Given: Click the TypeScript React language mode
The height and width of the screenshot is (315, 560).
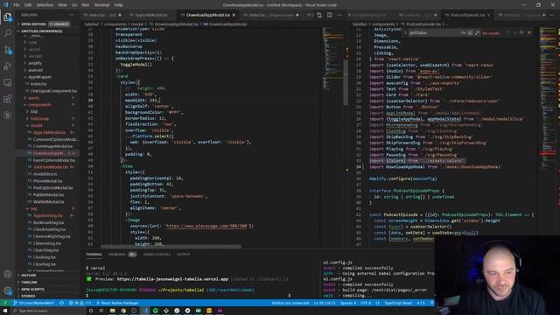Looking at the screenshot, I should click(x=398, y=303).
